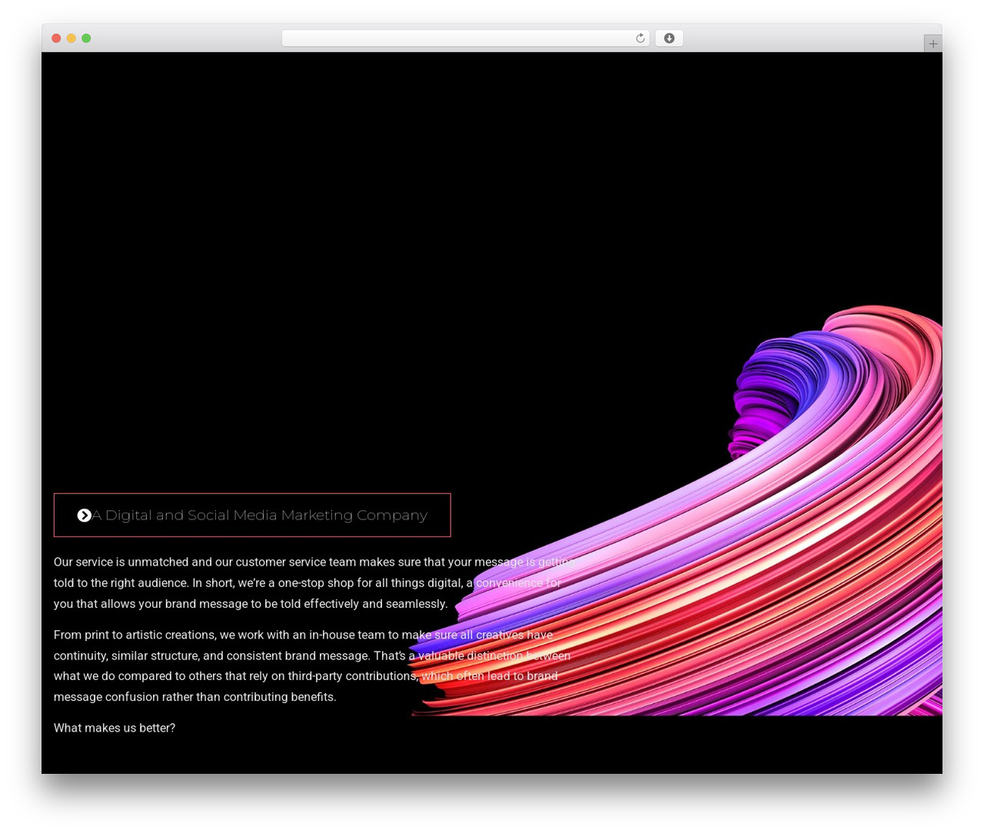Click the paragraph starting "From print to artistic creations"
This screenshot has width=984, height=833.
312,665
